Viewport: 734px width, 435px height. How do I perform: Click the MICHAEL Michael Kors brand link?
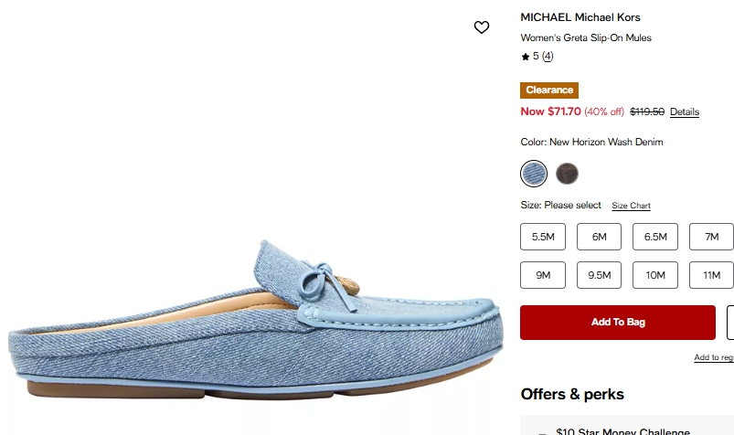tap(580, 17)
